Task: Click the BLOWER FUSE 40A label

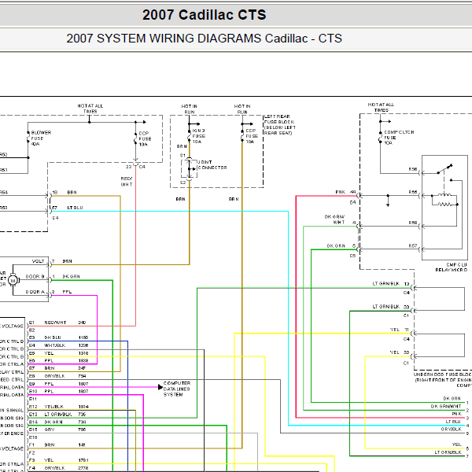Action: 41,138
